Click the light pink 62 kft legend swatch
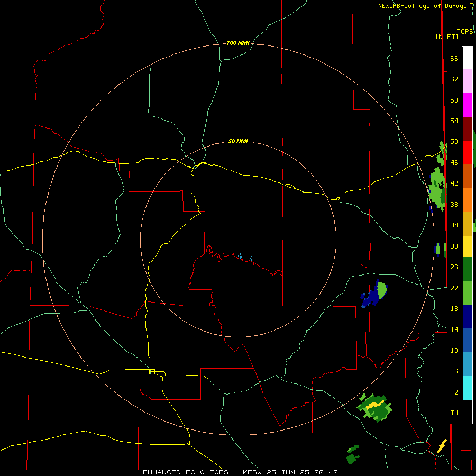 pyautogui.click(x=467, y=81)
